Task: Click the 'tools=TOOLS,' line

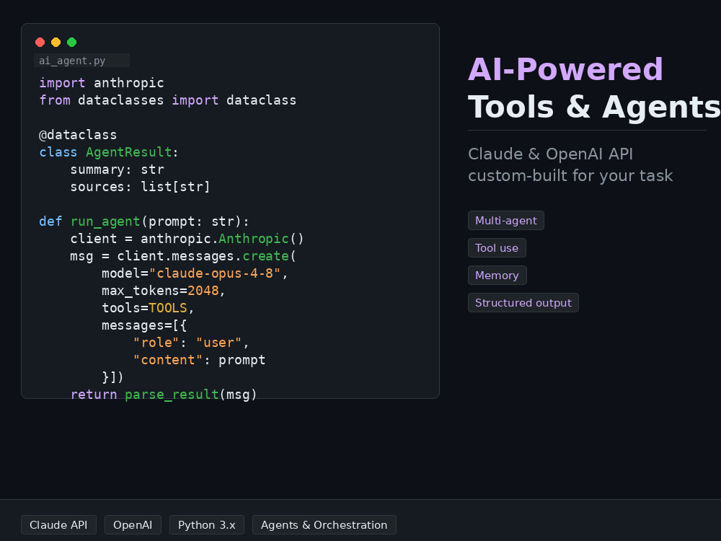Action: 148,308
